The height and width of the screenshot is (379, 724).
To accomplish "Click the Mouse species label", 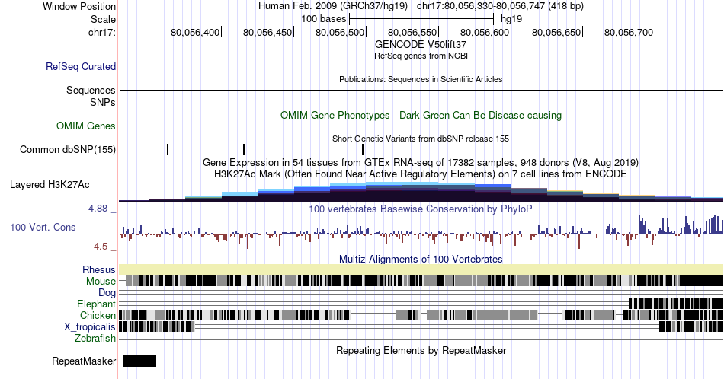I will coord(101,282).
